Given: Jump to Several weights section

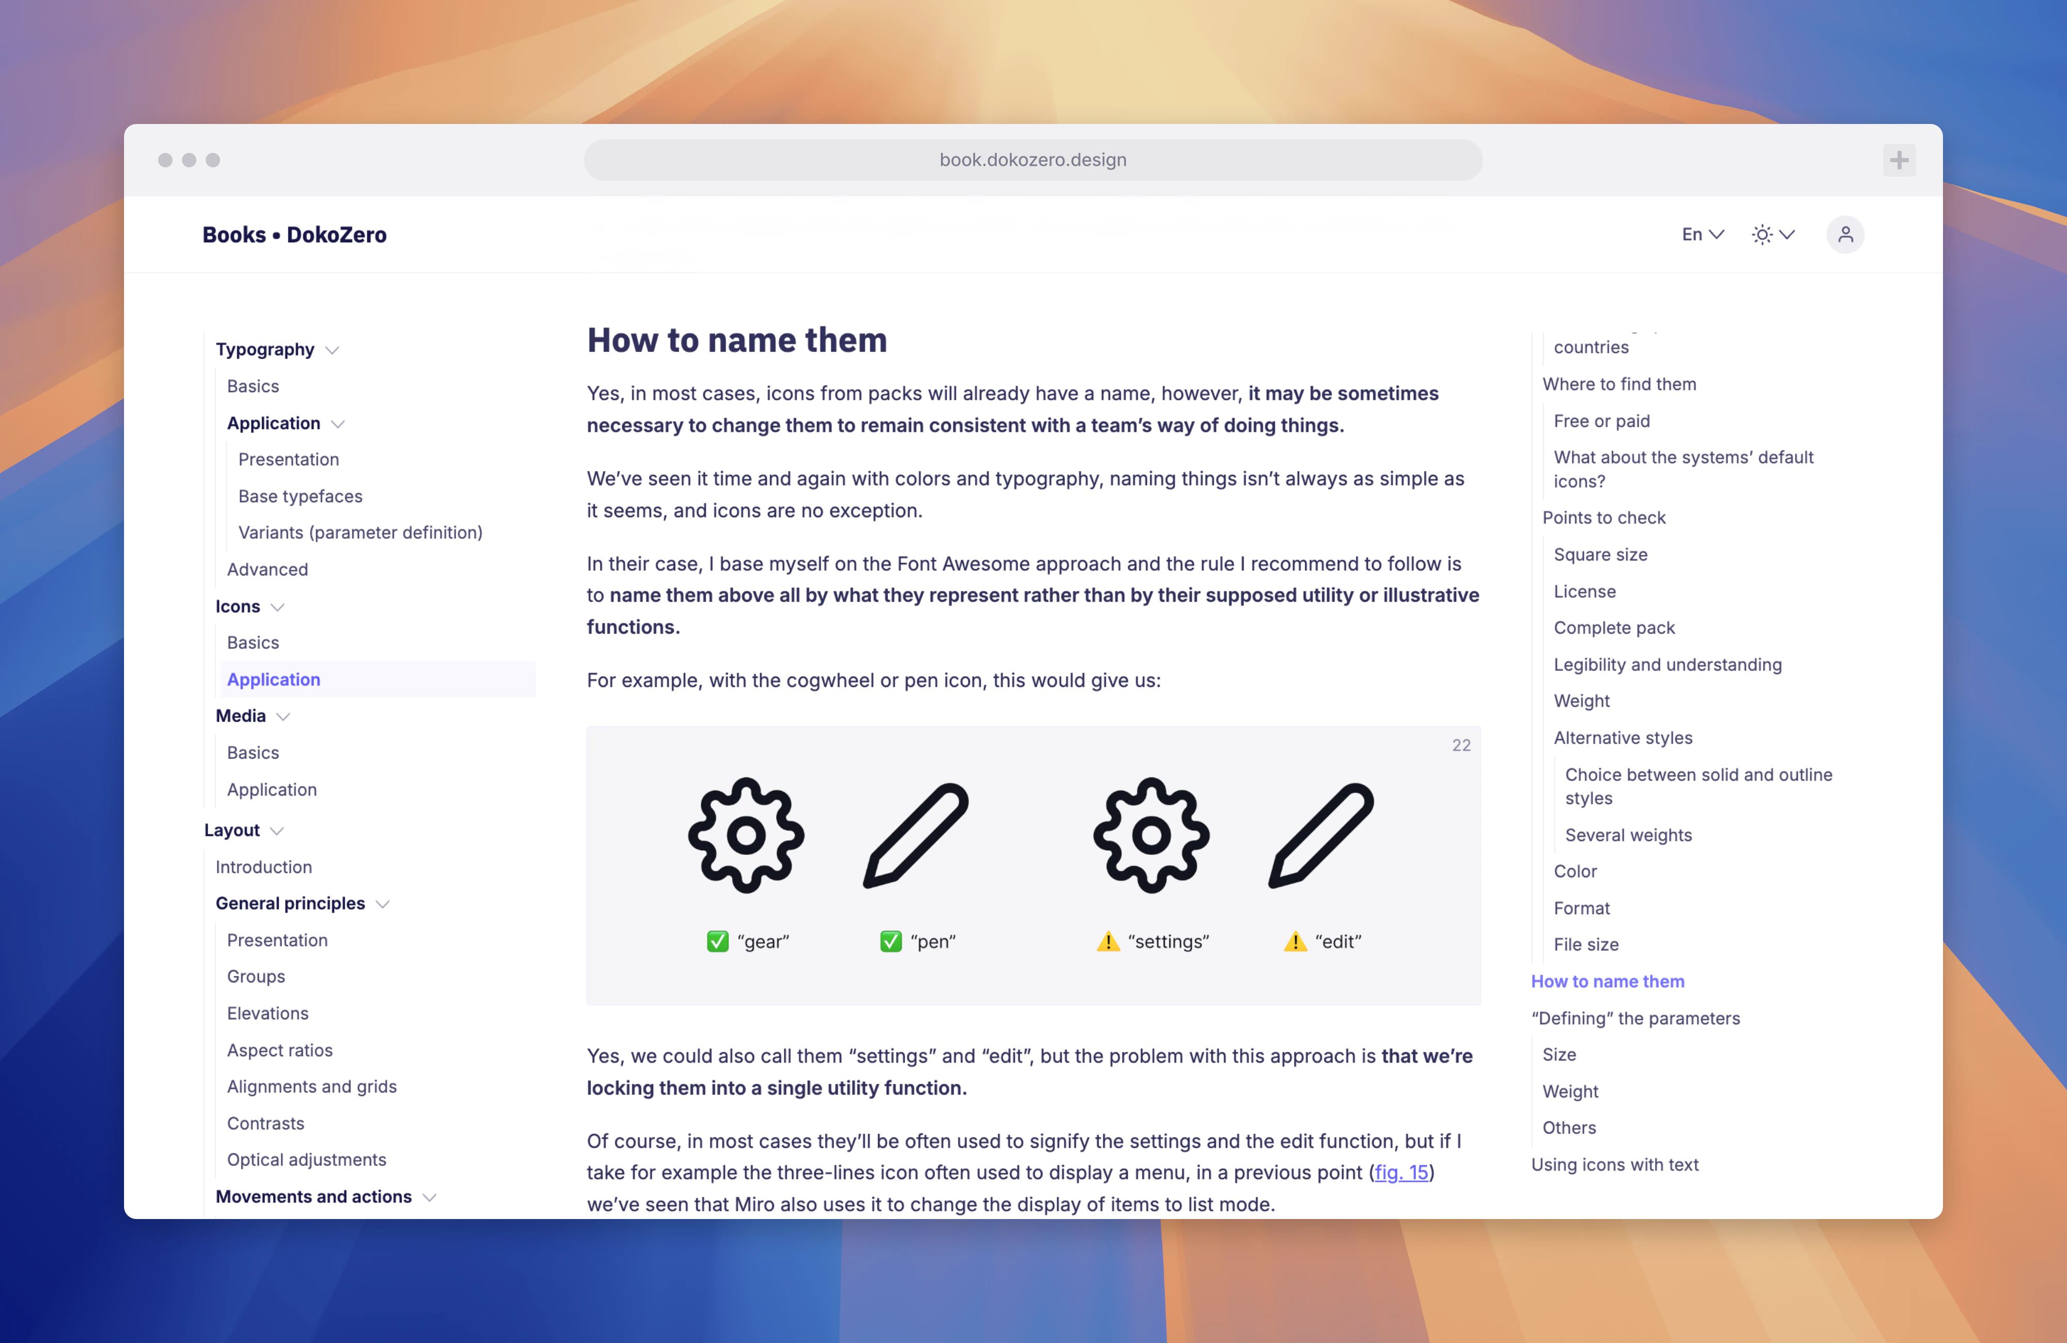Looking at the screenshot, I should click(x=1628, y=835).
